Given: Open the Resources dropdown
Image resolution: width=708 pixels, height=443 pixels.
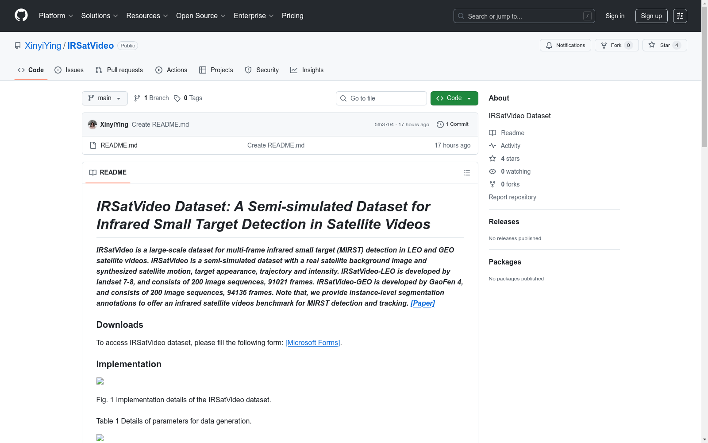Looking at the screenshot, I should click(x=147, y=16).
